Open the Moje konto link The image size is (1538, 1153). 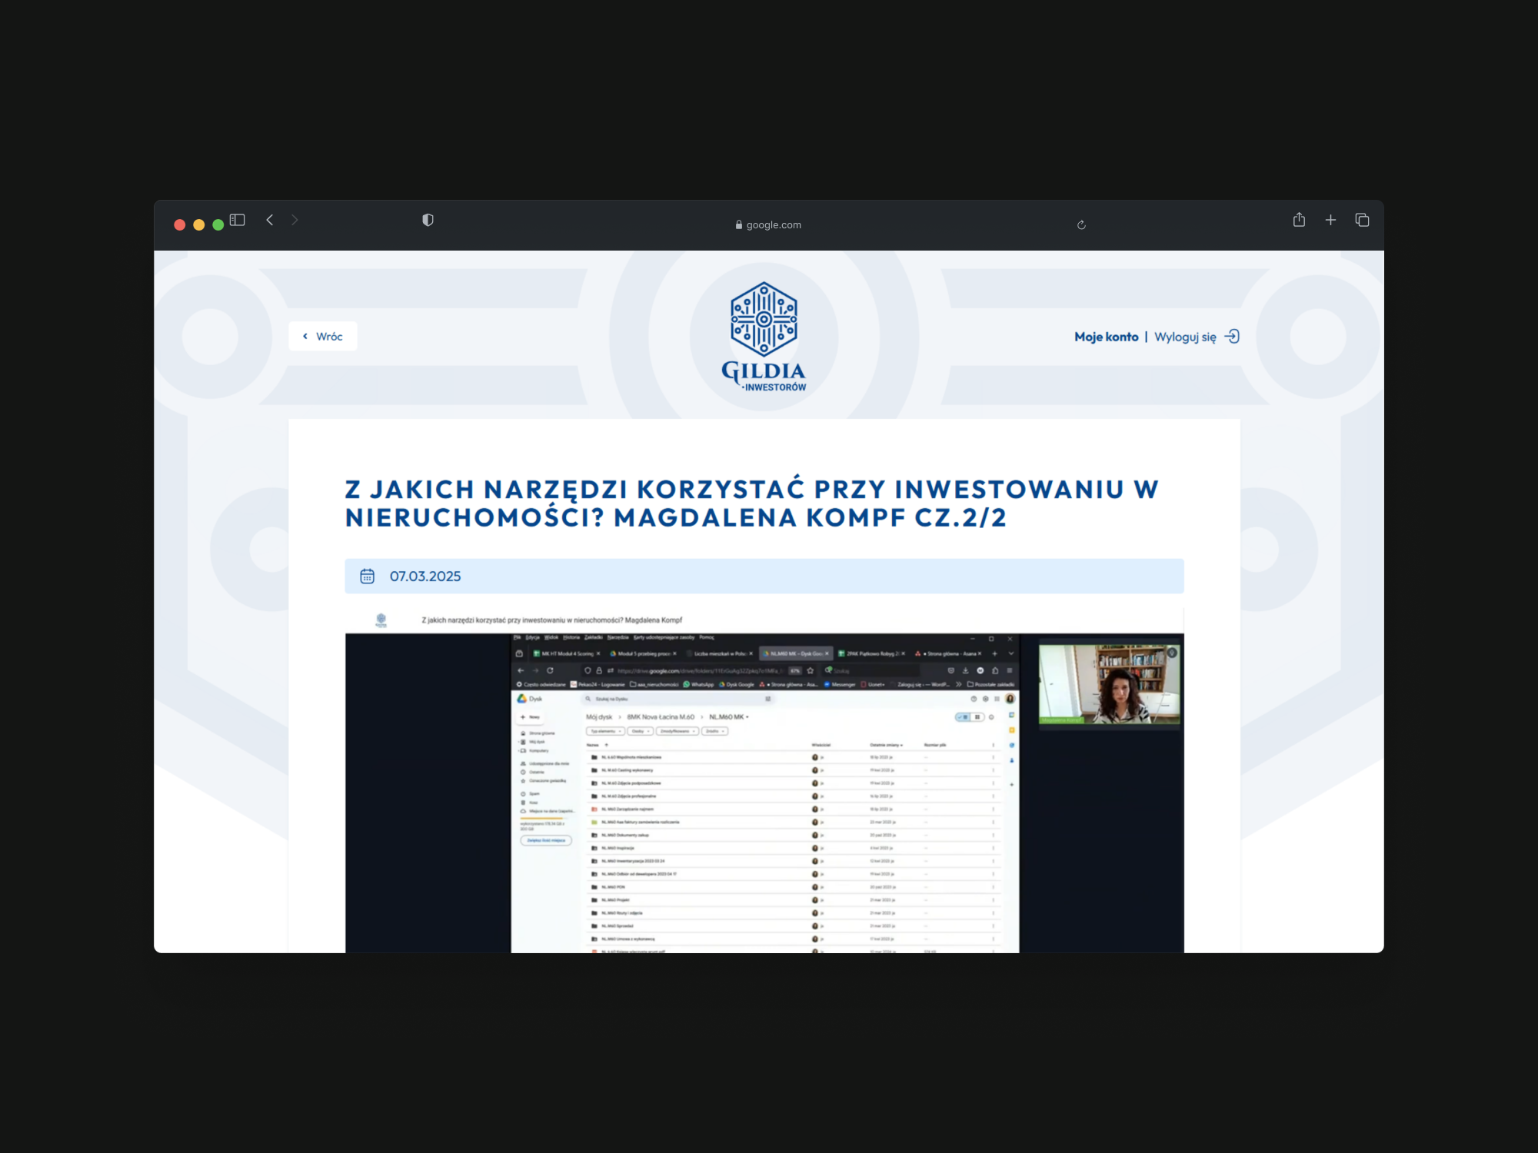(x=1106, y=337)
